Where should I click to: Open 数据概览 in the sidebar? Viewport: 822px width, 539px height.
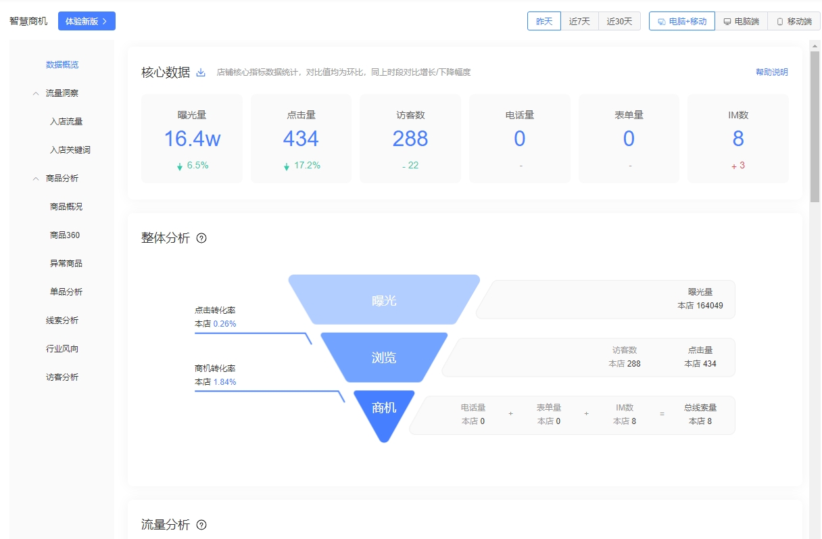62,64
